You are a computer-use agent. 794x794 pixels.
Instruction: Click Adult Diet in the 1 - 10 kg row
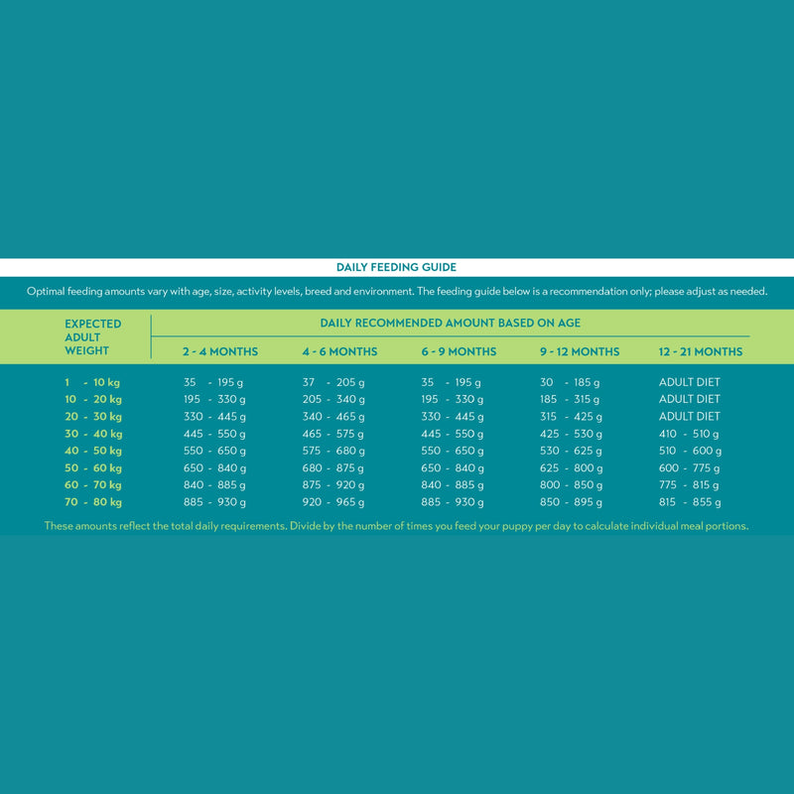click(x=689, y=382)
